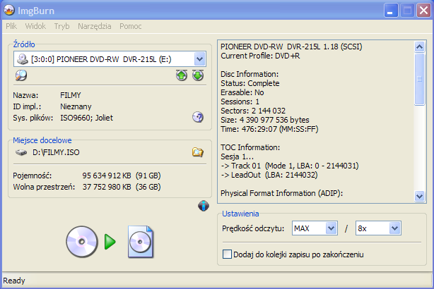This screenshot has height=289, width=434.
Task: Open the Pomoc menu
Action: (x=131, y=26)
